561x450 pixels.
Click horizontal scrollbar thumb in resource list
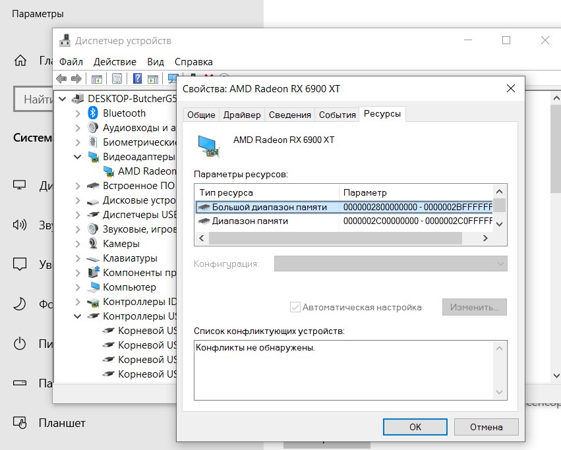(336, 238)
